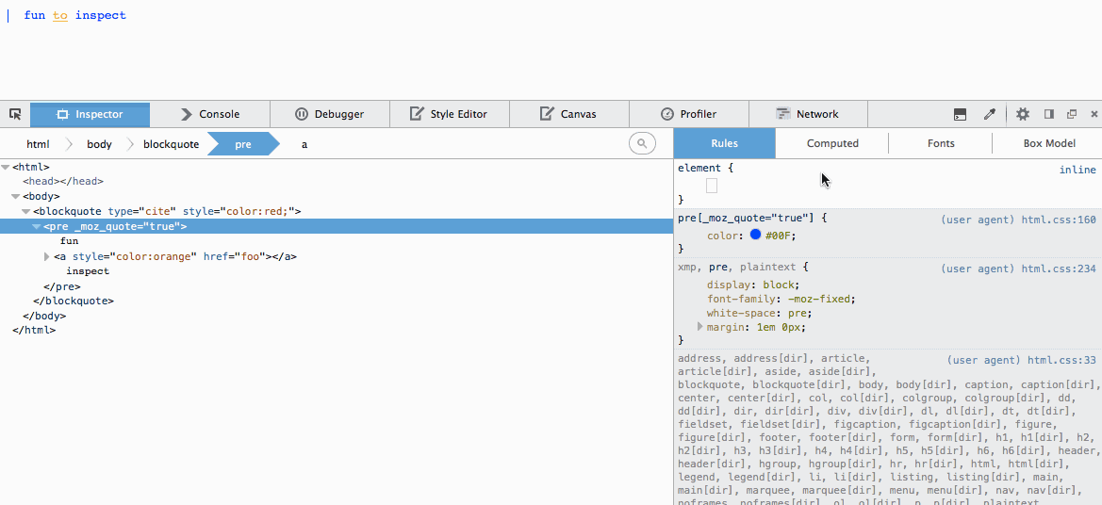Image resolution: width=1102 pixels, height=505 pixels.
Task: Click the blockquote breadcrumb
Action: pyautogui.click(x=171, y=144)
